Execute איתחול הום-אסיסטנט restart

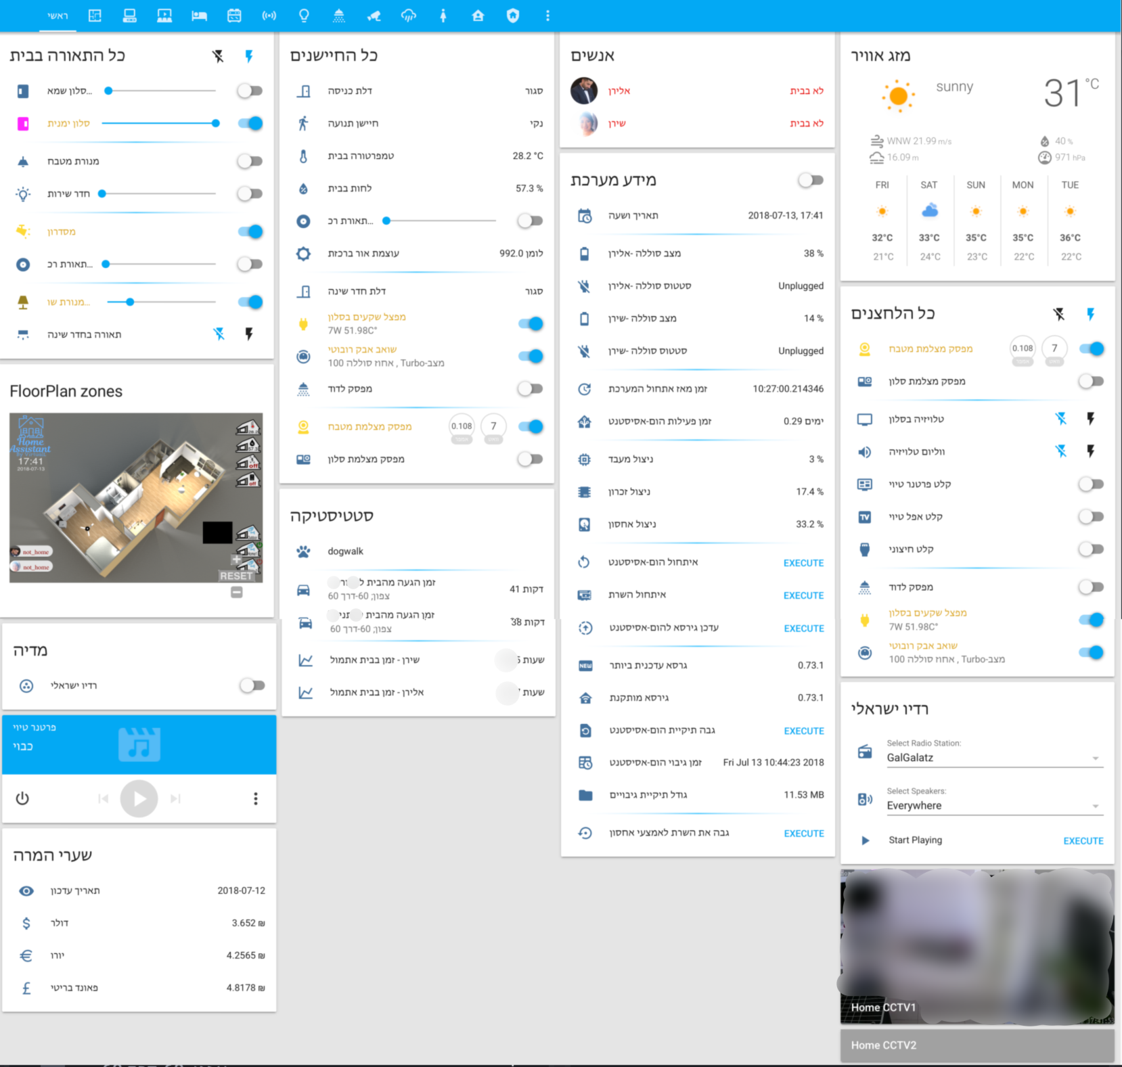pyautogui.click(x=804, y=563)
